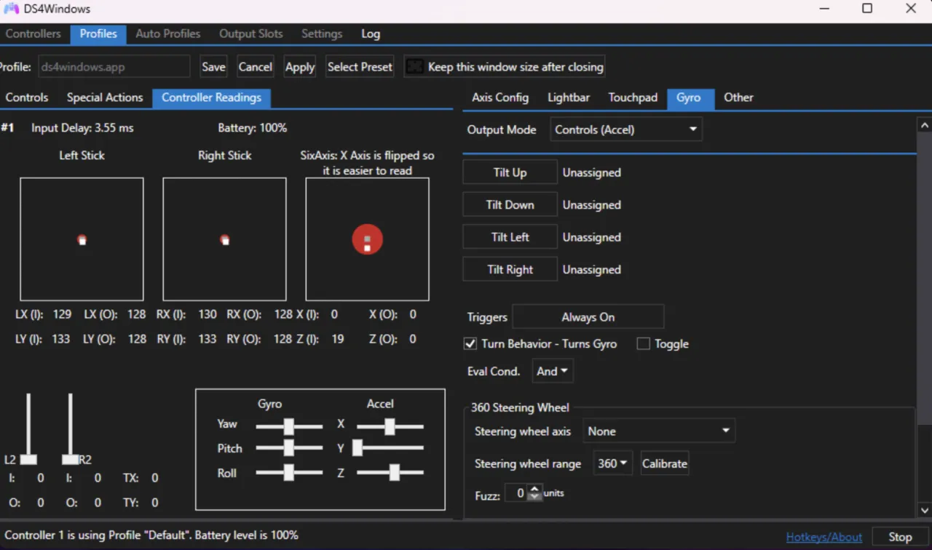Enable Keep this window size after closing
Image resolution: width=932 pixels, height=550 pixels.
(x=414, y=66)
